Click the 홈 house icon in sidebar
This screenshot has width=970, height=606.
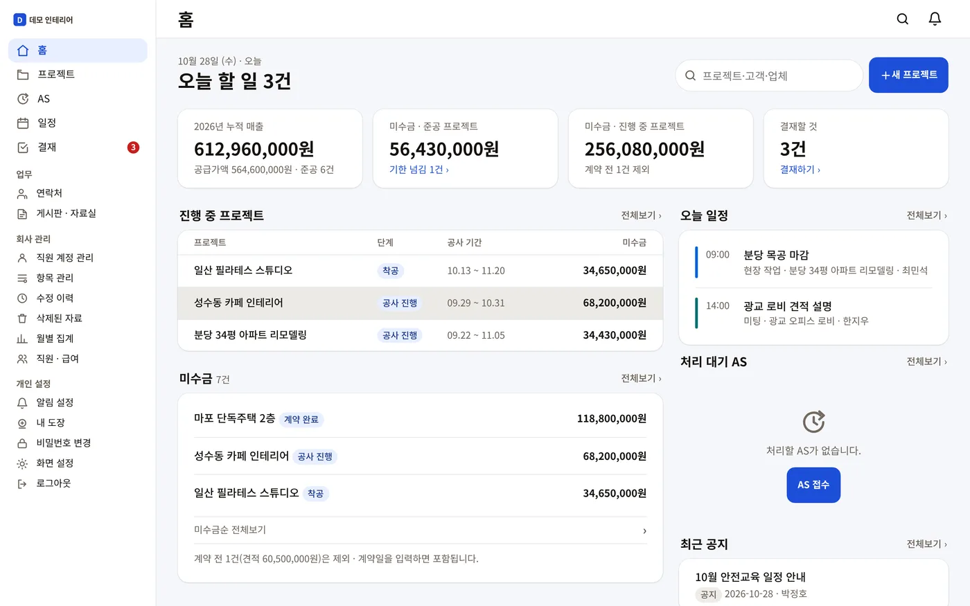pyautogui.click(x=23, y=51)
